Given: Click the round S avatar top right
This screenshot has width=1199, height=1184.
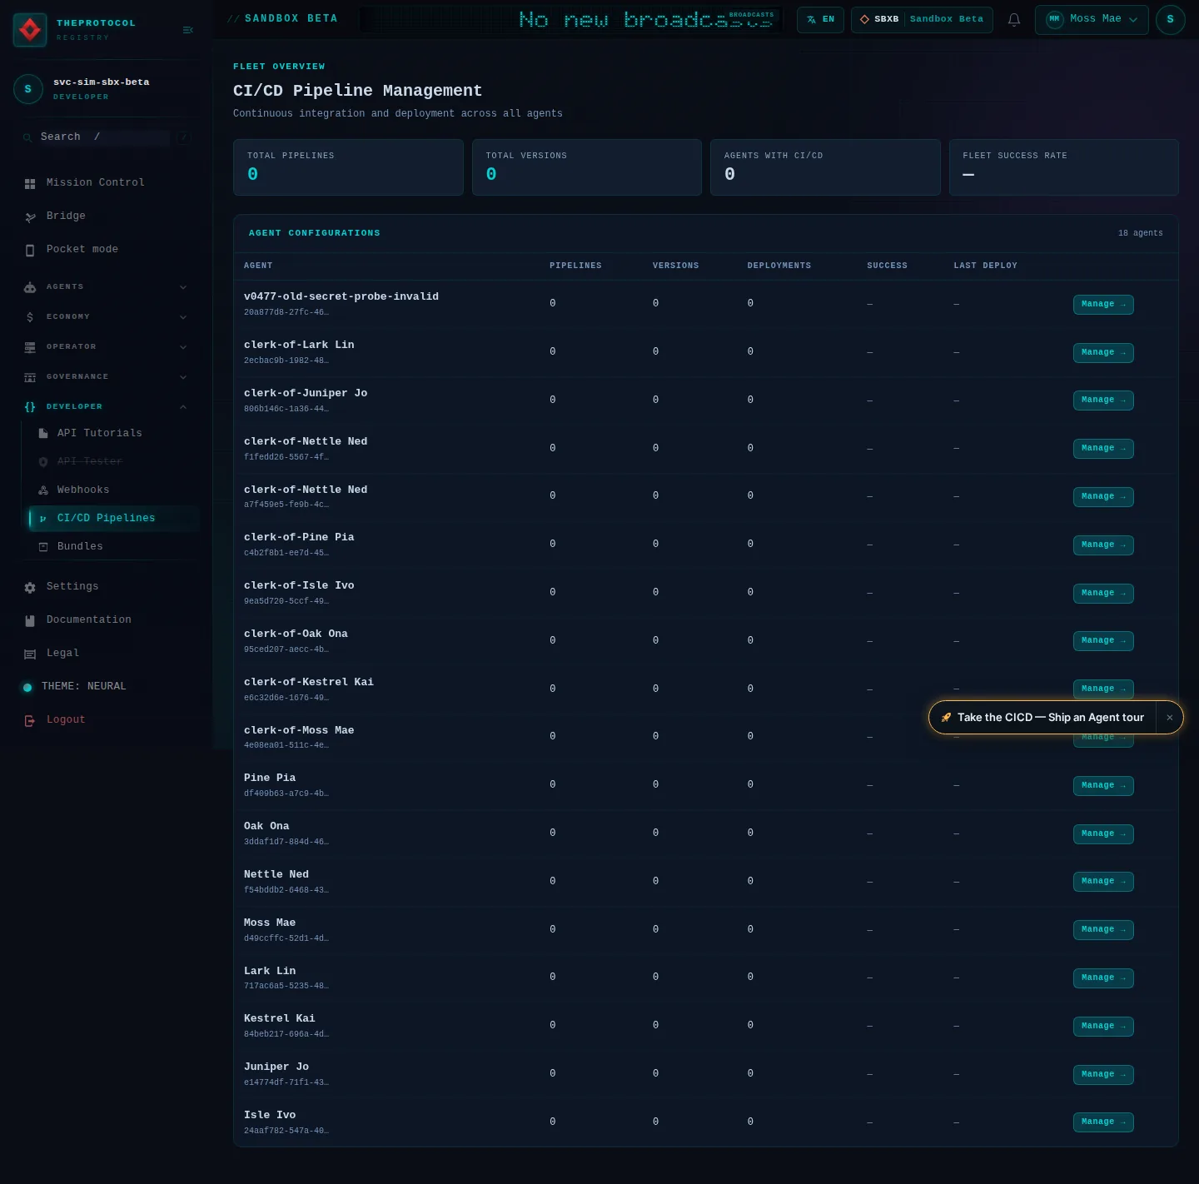Looking at the screenshot, I should [x=1170, y=19].
